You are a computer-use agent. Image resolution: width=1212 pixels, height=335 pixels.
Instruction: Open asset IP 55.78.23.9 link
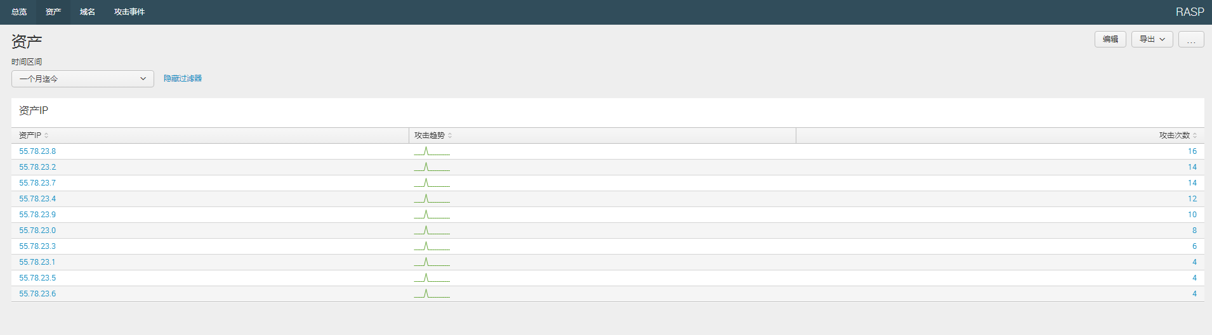point(37,215)
